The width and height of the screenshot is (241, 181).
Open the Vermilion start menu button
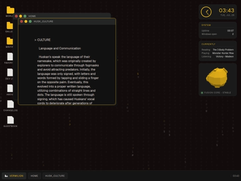coord(14,176)
